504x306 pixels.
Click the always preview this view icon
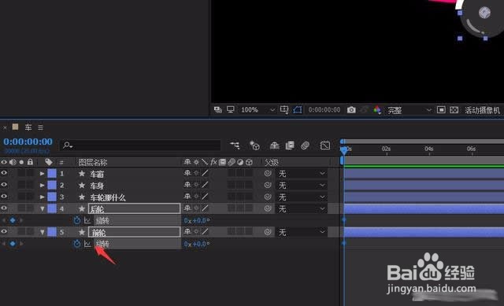tap(218, 110)
